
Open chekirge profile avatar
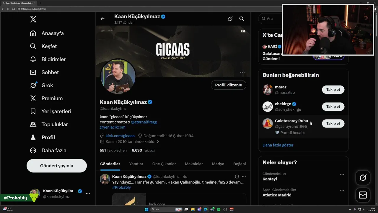point(268,106)
